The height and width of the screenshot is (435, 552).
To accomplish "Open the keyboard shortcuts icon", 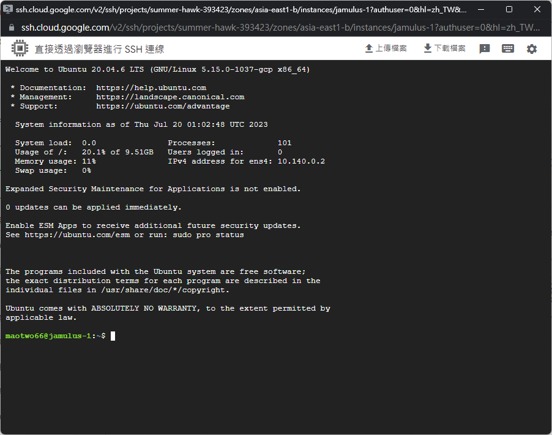I will pyautogui.click(x=508, y=48).
